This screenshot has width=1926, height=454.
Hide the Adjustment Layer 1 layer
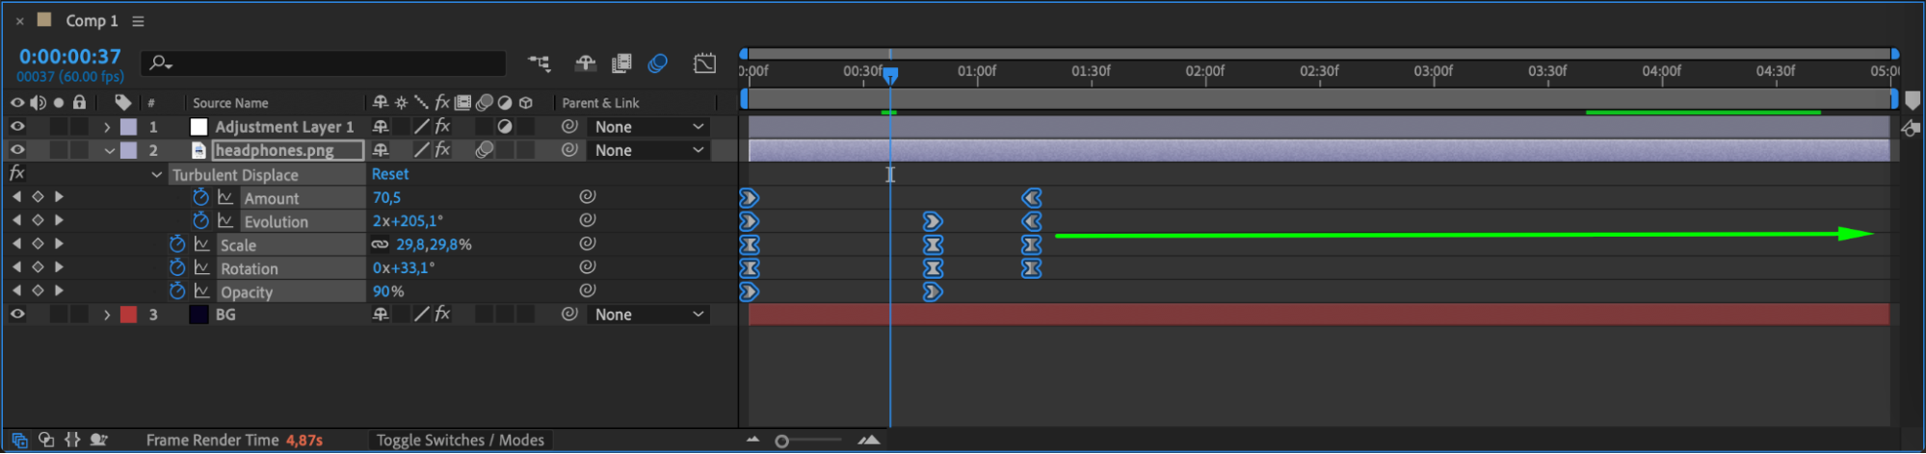(x=17, y=126)
